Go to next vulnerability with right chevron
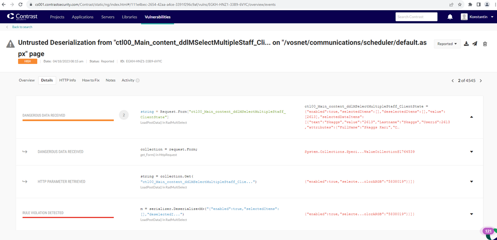 [x=481, y=81]
